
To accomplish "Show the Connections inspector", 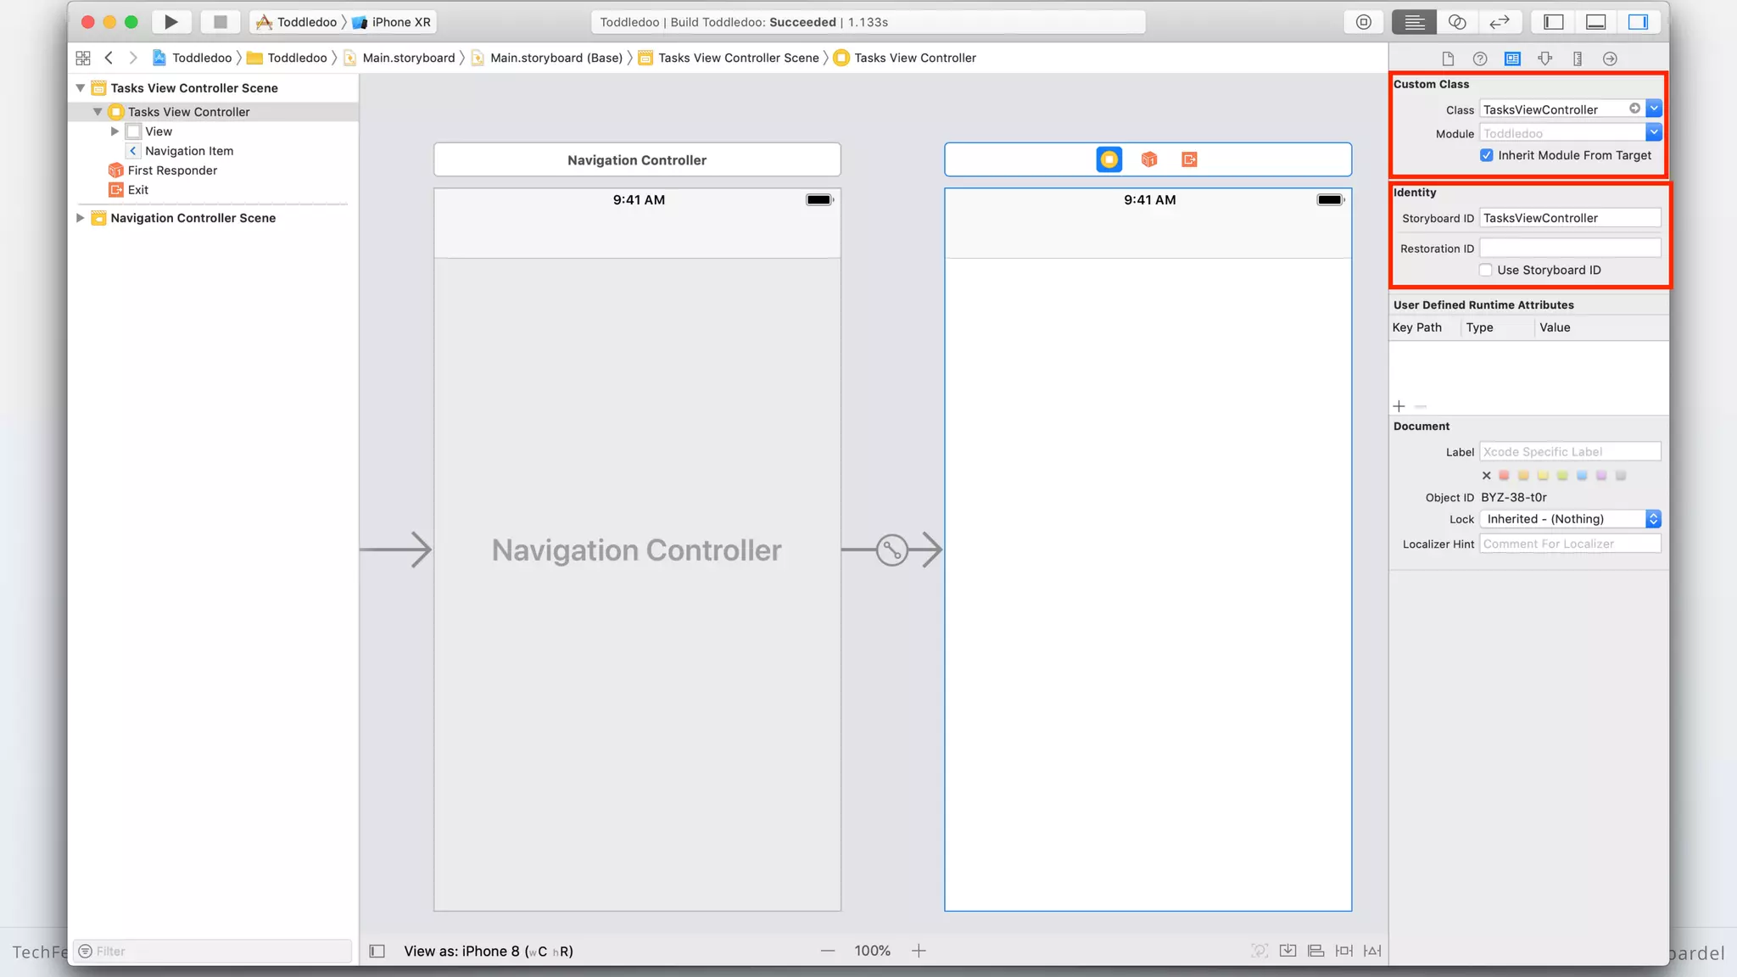I will [x=1609, y=59].
